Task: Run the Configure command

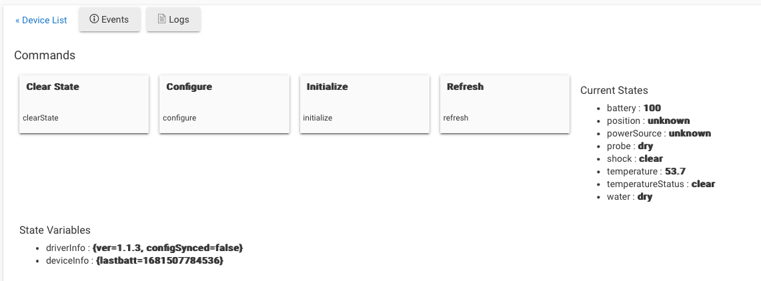Action: pos(224,104)
